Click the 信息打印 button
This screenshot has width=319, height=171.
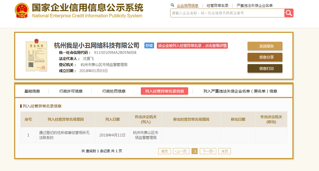pos(265,68)
